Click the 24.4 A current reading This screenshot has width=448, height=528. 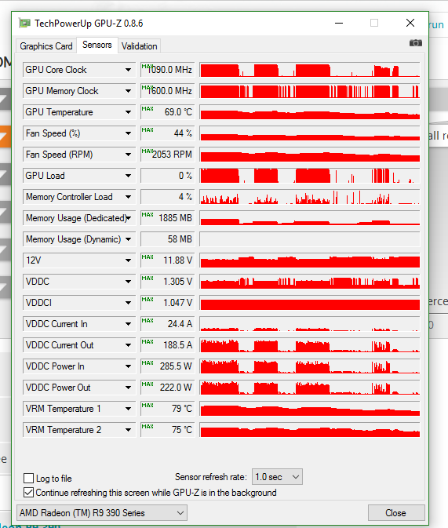(167, 324)
